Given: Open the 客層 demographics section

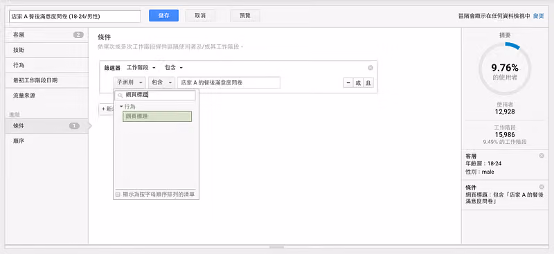Looking at the screenshot, I should click(x=46, y=35).
